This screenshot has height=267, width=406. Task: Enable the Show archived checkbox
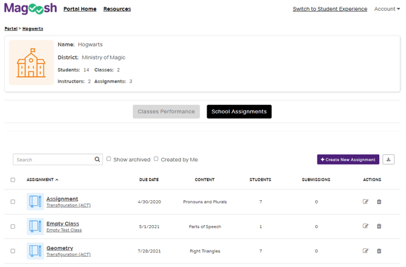109,159
